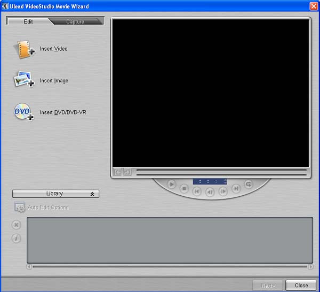Click the preview jog slider bar
320x292 pixels.
pyautogui.click(x=221, y=170)
